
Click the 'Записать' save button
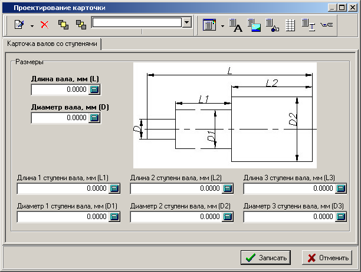(x=265, y=257)
